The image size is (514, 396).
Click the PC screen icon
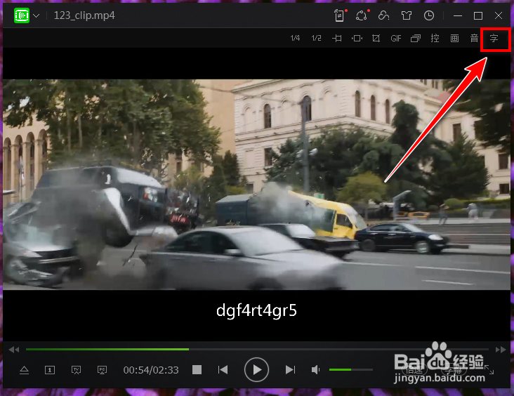point(102,370)
